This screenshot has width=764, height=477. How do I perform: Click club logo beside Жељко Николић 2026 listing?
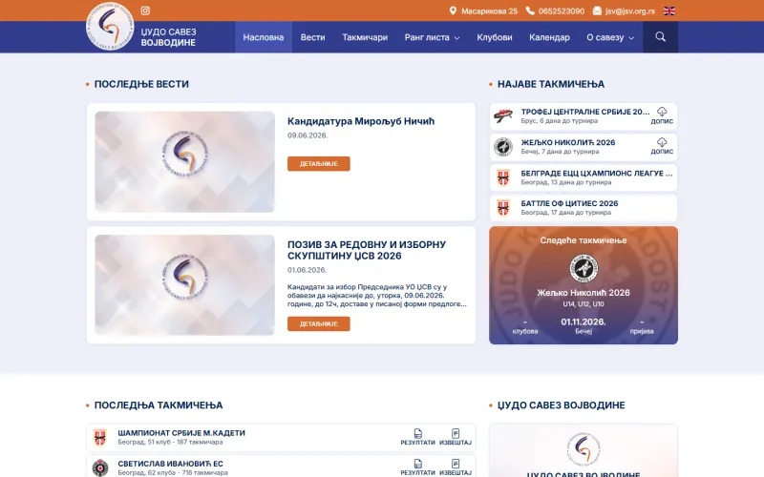(x=503, y=147)
